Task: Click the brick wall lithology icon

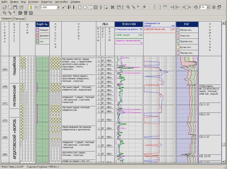Action: coord(95,8)
